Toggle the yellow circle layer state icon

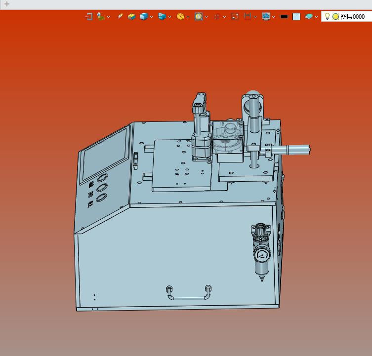pos(335,17)
